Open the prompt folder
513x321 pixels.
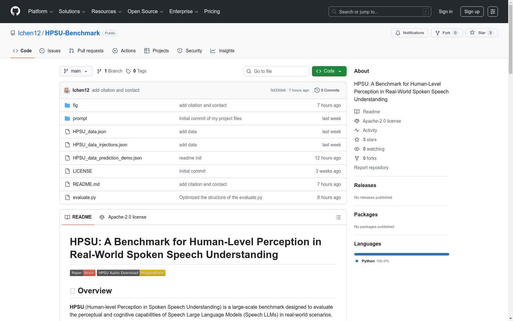tap(80, 118)
